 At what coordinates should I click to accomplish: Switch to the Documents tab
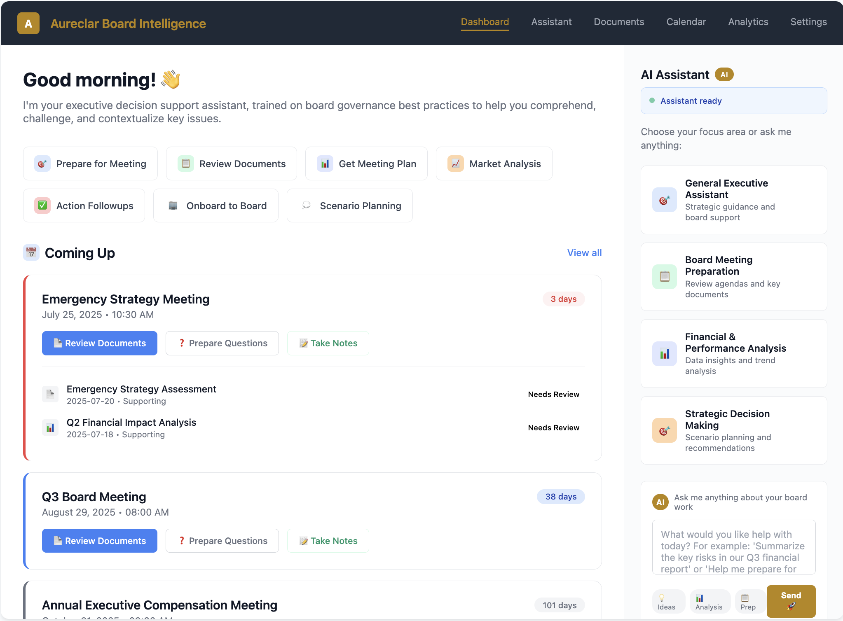[x=619, y=22]
